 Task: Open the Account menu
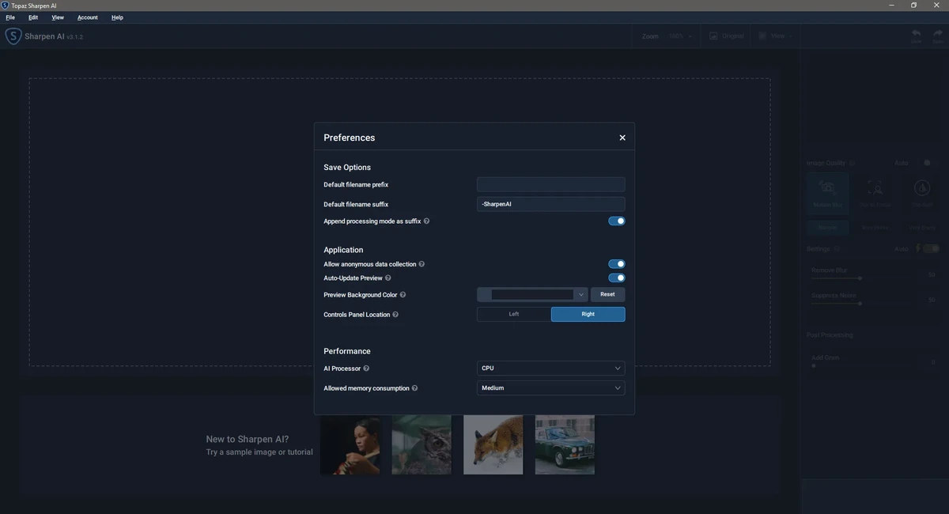coord(88,17)
